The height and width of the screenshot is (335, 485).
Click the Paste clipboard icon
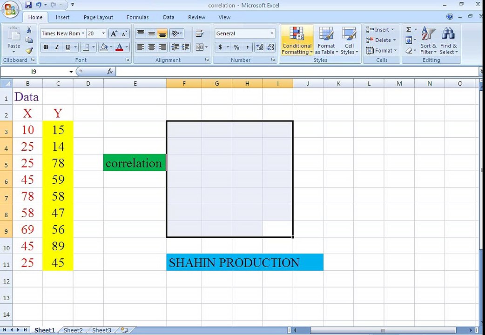(13, 34)
